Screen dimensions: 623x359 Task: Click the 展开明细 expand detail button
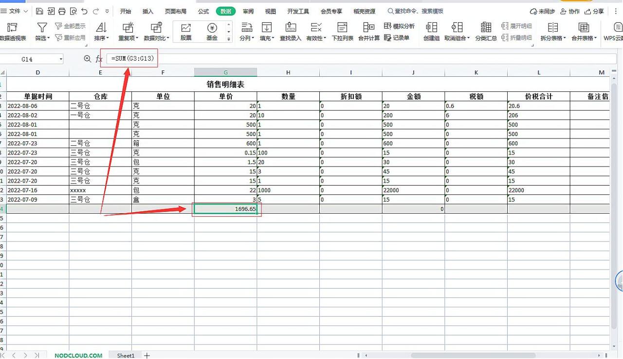tap(516, 26)
